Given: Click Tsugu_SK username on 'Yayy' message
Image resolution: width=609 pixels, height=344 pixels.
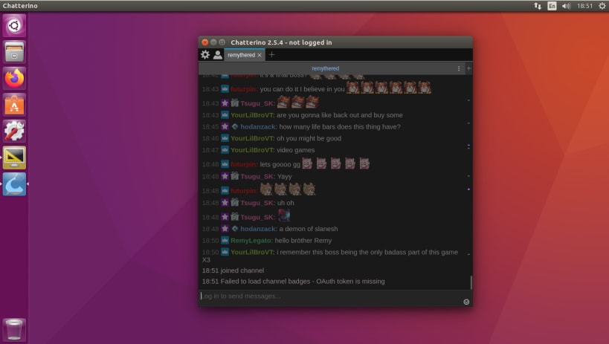Looking at the screenshot, I should point(257,176).
